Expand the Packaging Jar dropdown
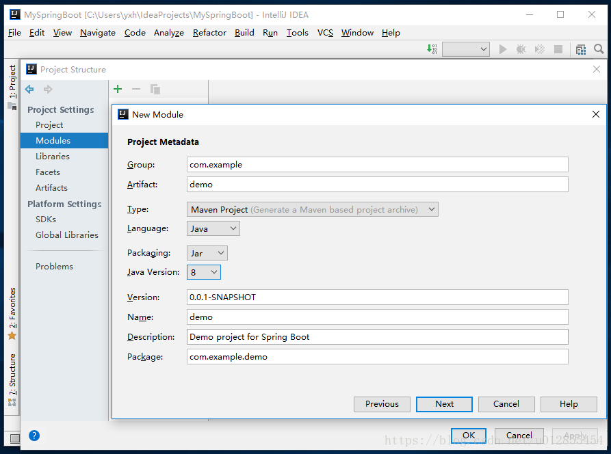The width and height of the screenshot is (611, 454). (x=207, y=253)
